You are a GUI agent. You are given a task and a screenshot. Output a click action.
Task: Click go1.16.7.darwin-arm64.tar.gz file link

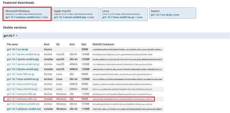[23, 64]
